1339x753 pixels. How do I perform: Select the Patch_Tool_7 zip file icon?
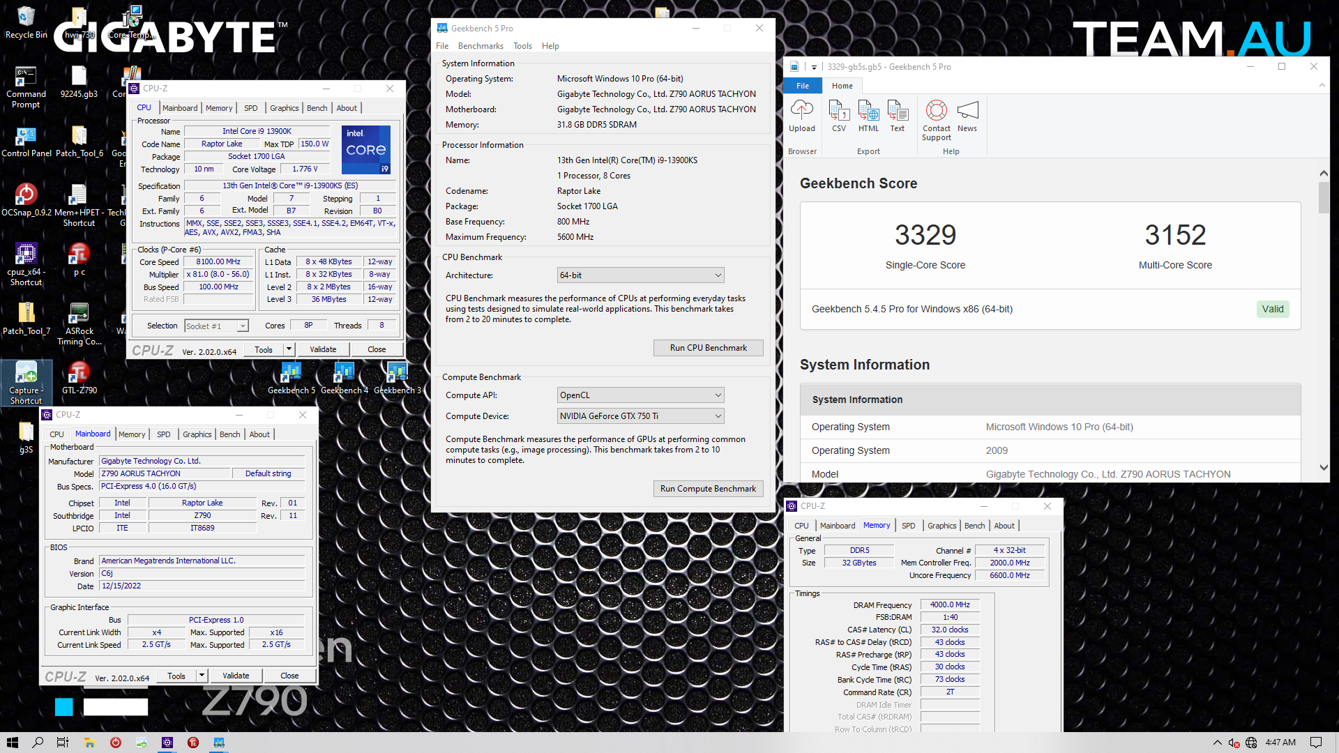[26, 319]
